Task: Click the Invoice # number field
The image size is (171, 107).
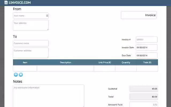Action: pyautogui.click(x=147, y=40)
